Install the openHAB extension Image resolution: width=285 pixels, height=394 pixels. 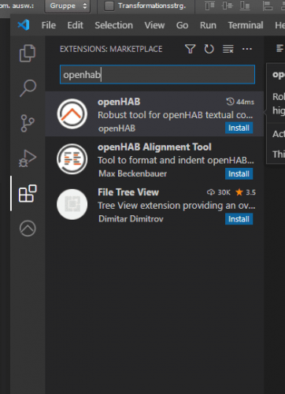(x=239, y=128)
